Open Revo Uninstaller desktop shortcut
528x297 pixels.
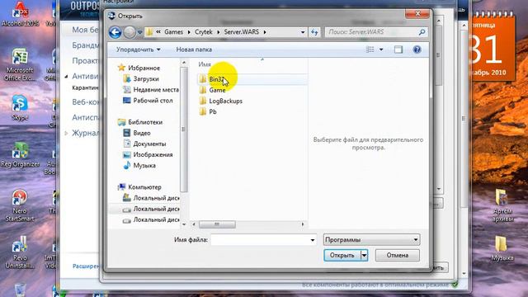[x=20, y=252]
